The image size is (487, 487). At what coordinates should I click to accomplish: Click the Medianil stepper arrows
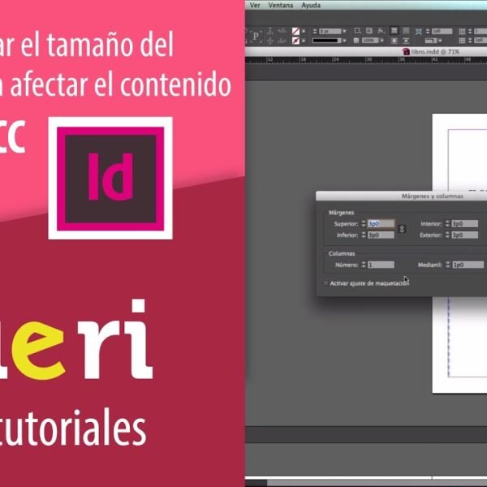pos(447,265)
